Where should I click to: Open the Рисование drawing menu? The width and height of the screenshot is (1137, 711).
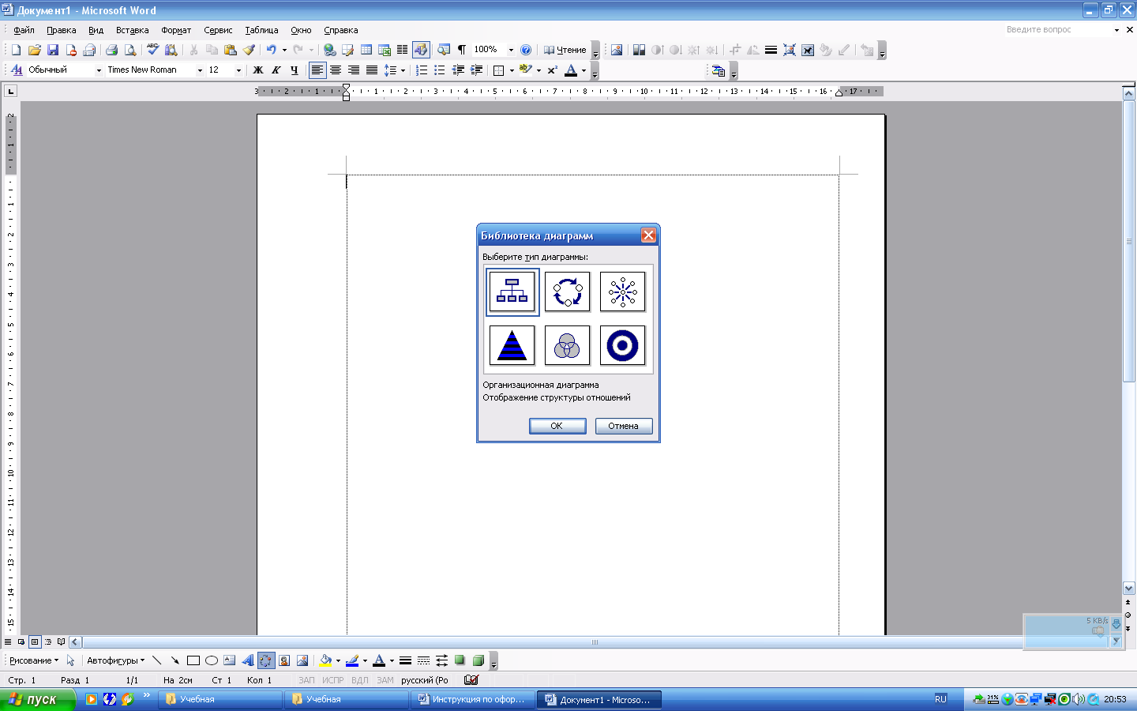pyautogui.click(x=33, y=660)
